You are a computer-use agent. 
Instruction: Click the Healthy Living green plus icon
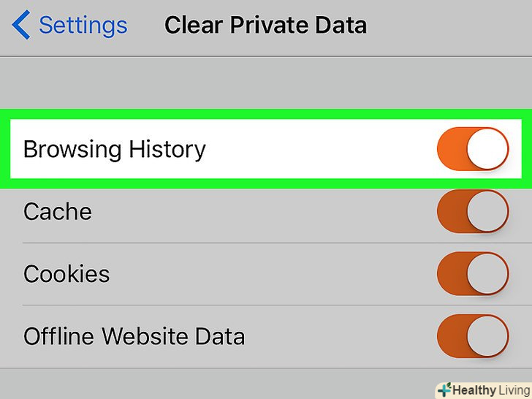pyautogui.click(x=444, y=389)
